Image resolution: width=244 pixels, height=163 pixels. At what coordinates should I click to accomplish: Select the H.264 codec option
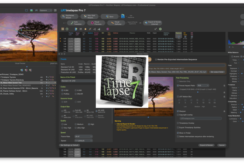pos(62,90)
